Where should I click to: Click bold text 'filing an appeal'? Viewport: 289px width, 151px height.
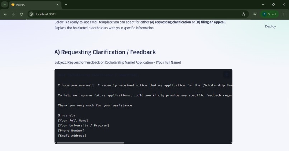tap(213, 22)
